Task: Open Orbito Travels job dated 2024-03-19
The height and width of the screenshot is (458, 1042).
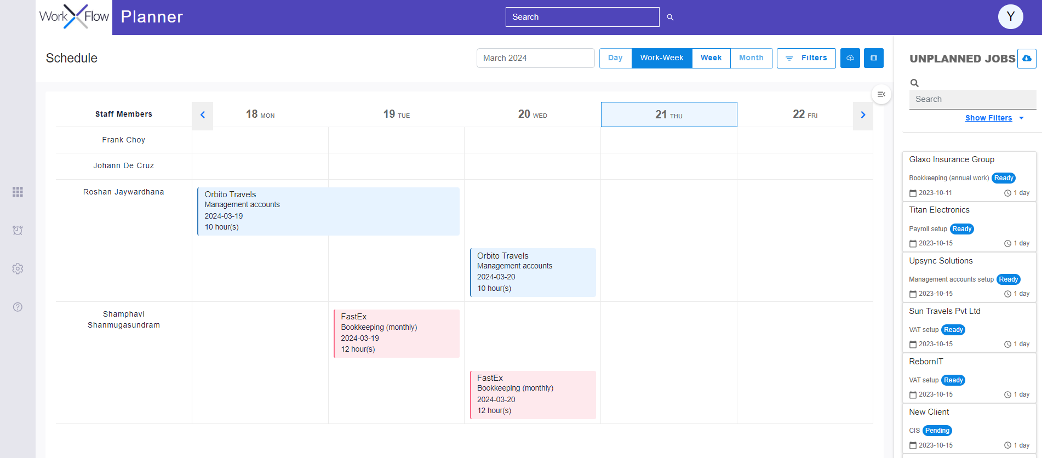Action: [x=328, y=211]
